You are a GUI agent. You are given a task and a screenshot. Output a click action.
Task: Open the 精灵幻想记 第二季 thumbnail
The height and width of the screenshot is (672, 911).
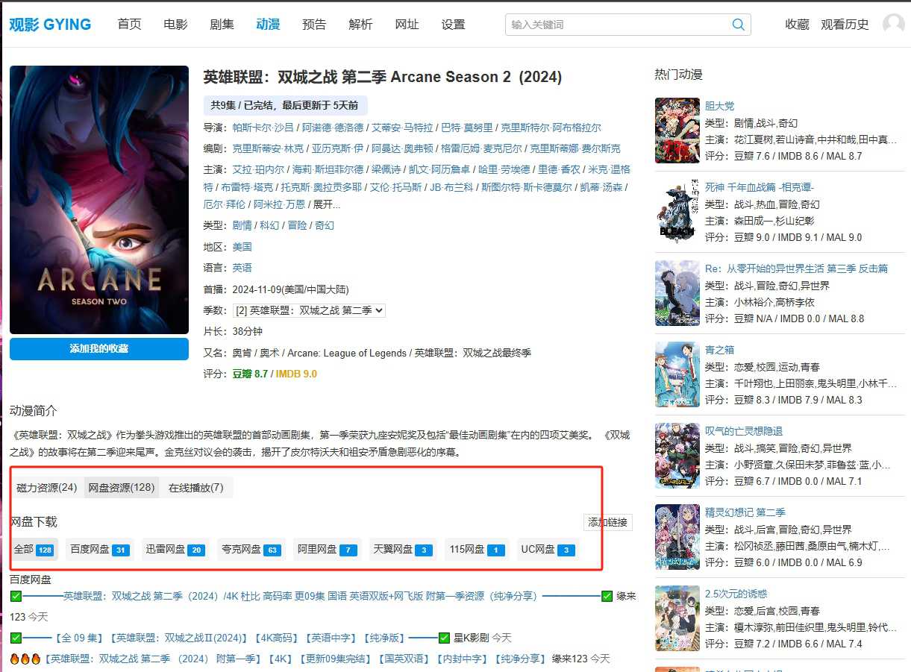677,537
